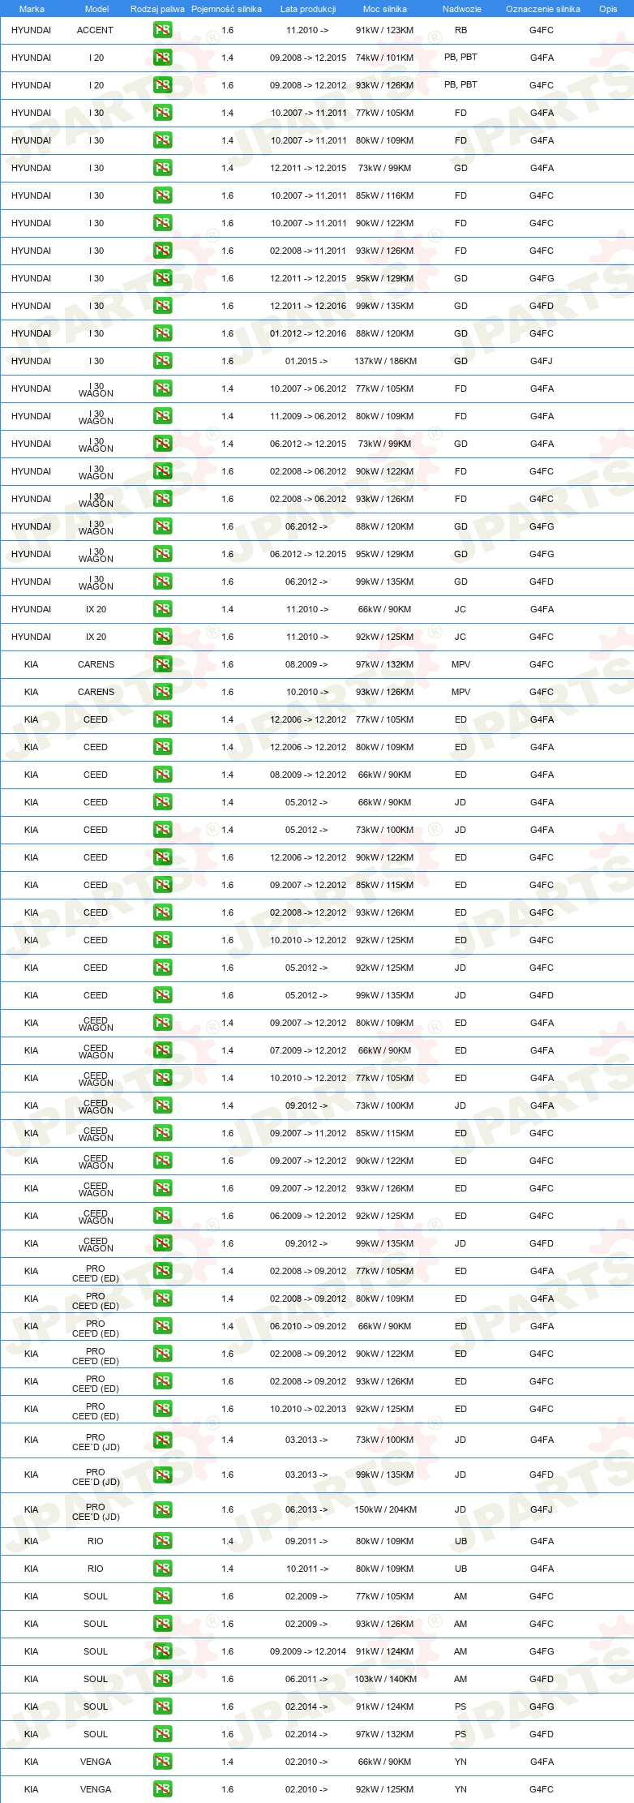Viewport: 634px width, 1803px height.
Task: Select the 12.2011 -> 12.2016 production date cell
Action: pos(308,306)
